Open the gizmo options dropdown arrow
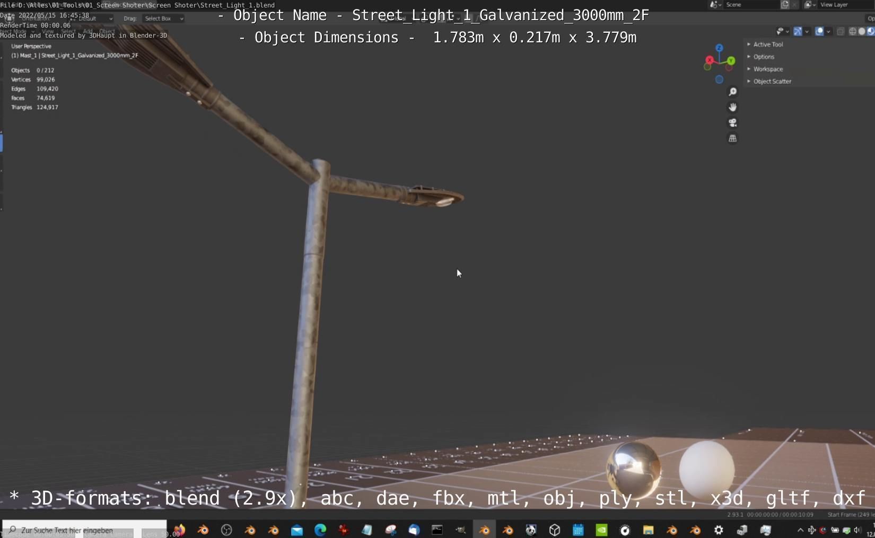This screenshot has width=875, height=538. click(807, 31)
